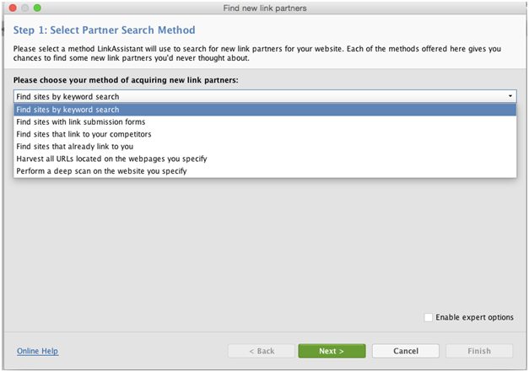Click the Next > button
The height and width of the screenshot is (372, 529).
(x=332, y=351)
